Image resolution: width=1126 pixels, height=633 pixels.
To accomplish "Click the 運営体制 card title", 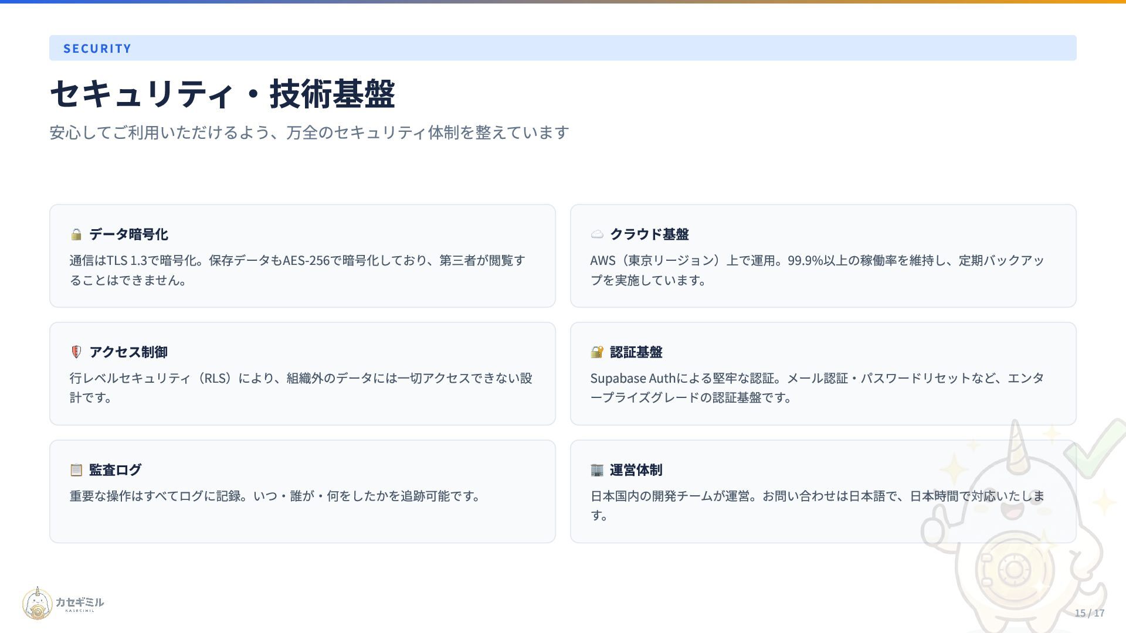I will 636,470.
